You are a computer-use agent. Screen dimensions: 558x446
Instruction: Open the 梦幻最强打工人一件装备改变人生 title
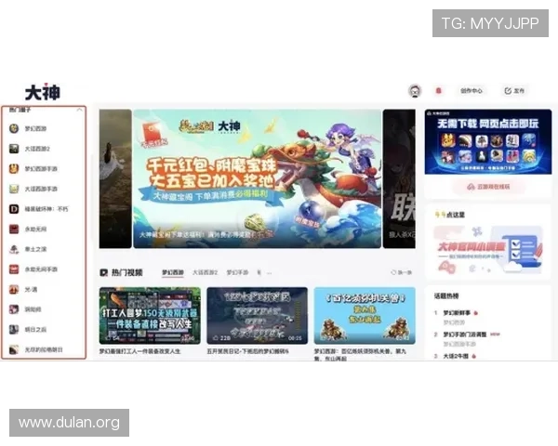139,351
